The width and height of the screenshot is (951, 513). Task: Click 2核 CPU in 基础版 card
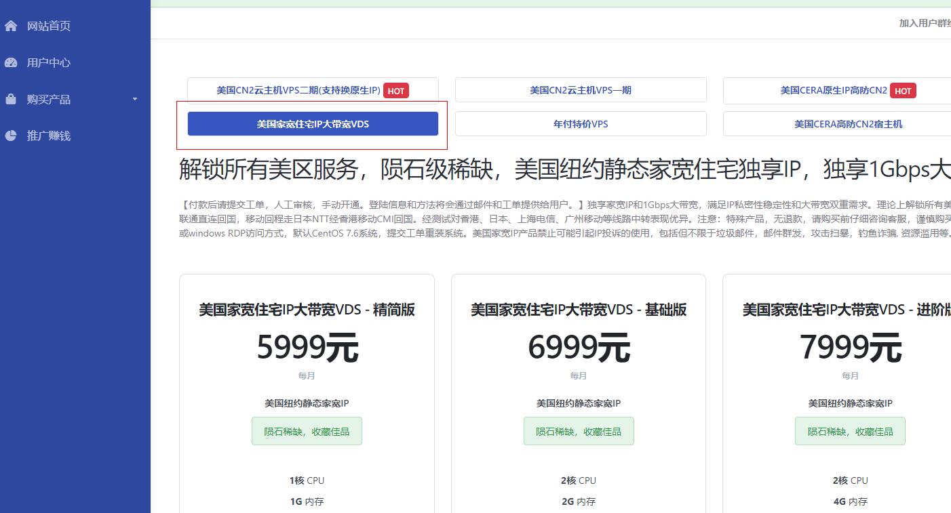[579, 480]
